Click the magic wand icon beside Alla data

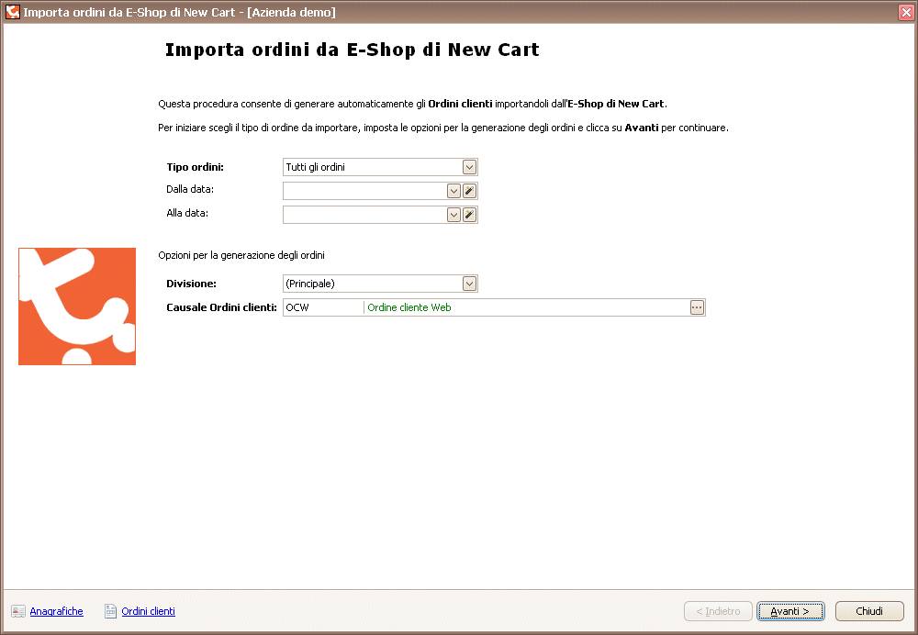pos(469,215)
